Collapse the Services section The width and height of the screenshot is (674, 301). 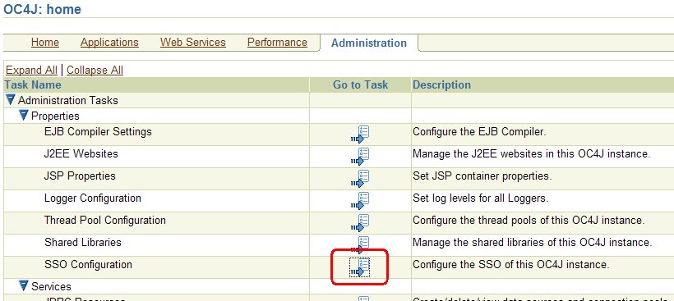(24, 285)
